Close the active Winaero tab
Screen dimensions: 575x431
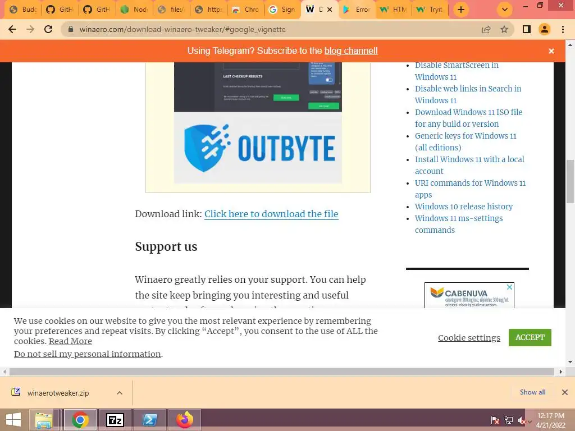(330, 10)
